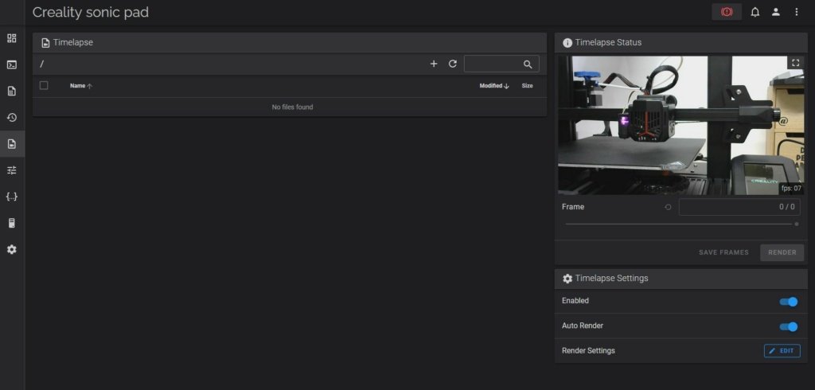Screen dimensions: 815x390
Task: Click the Render button
Action: pyautogui.click(x=782, y=253)
